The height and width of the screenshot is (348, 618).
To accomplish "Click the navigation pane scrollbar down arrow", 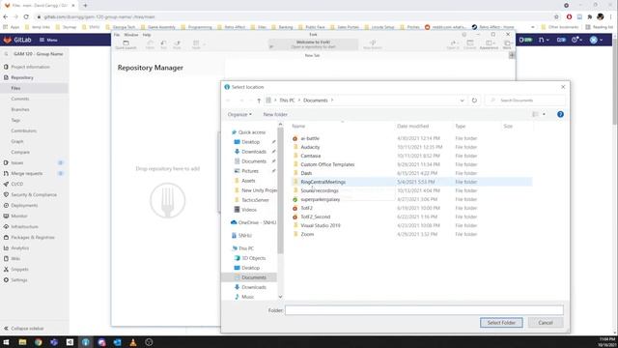I will click(x=280, y=297).
